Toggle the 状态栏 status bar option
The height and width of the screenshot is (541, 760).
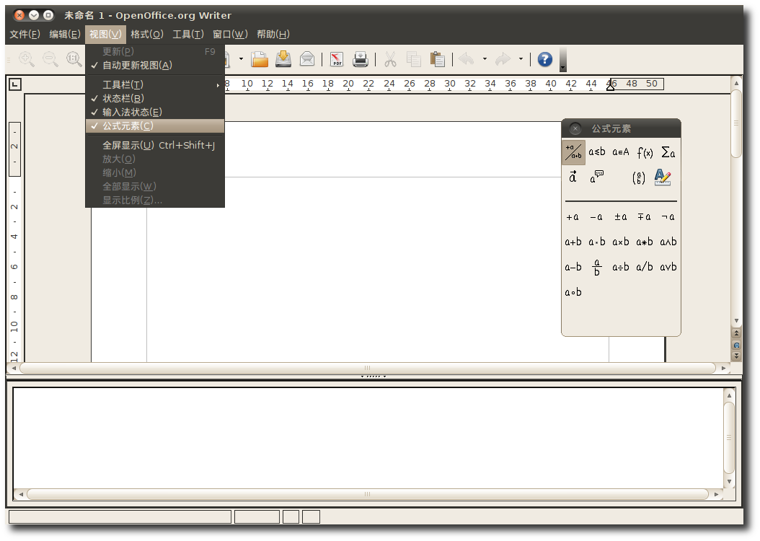[x=123, y=99]
